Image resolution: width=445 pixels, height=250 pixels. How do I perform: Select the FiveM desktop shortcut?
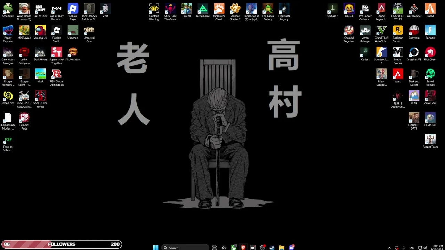pos(430,11)
